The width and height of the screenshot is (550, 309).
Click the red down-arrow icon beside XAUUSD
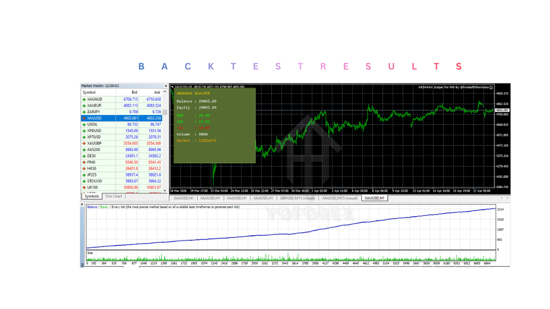pyautogui.click(x=84, y=118)
